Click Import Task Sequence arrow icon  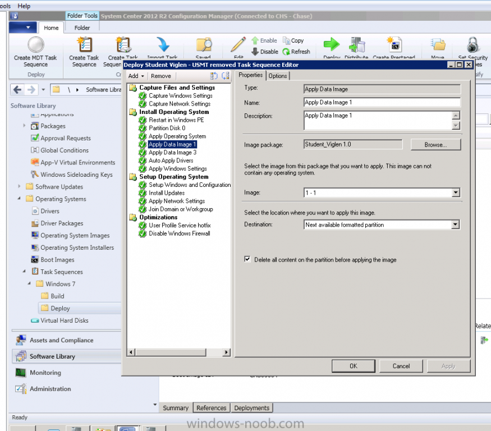[163, 44]
